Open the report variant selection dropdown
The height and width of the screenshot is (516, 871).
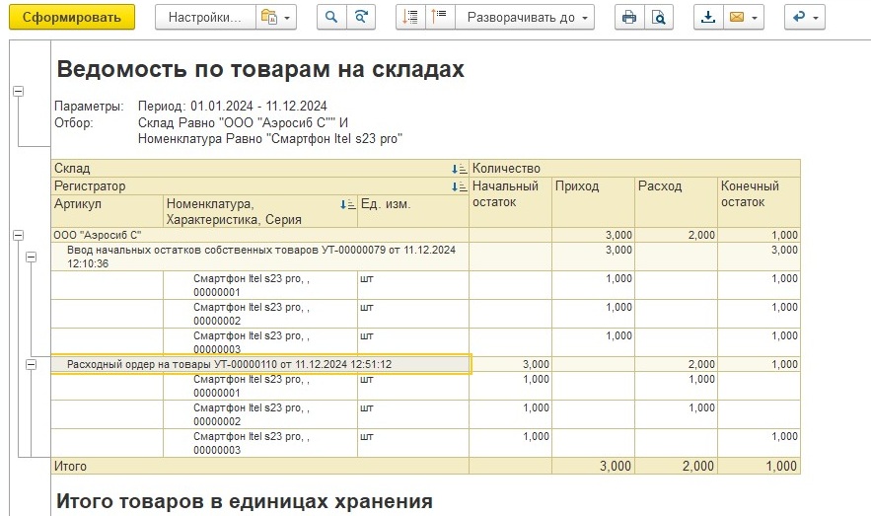point(275,18)
